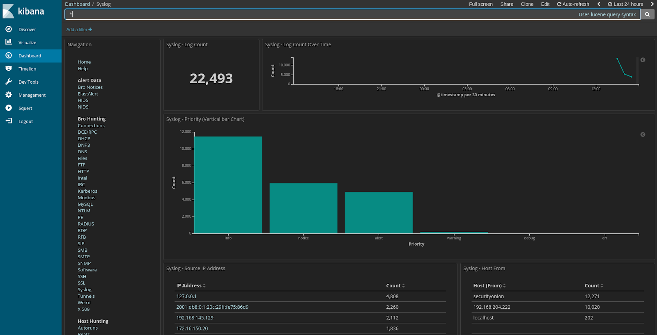Image resolution: width=657 pixels, height=335 pixels.
Task: Open DHCP hunting link
Action: (x=84, y=139)
